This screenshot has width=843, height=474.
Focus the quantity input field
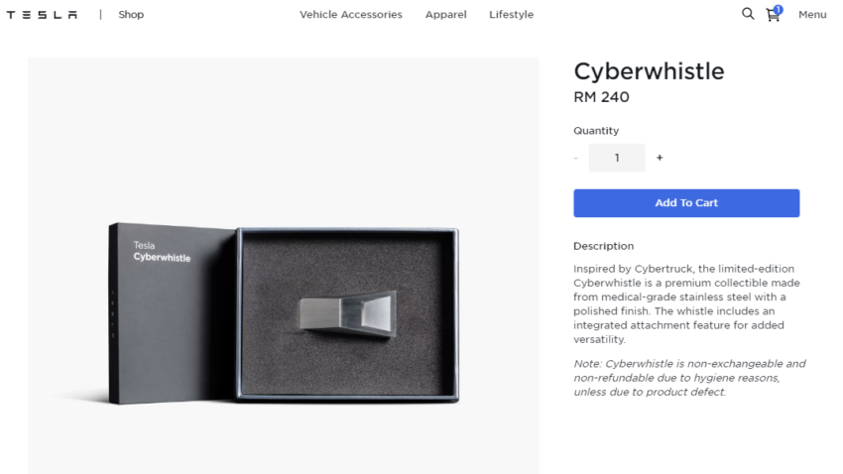(617, 158)
